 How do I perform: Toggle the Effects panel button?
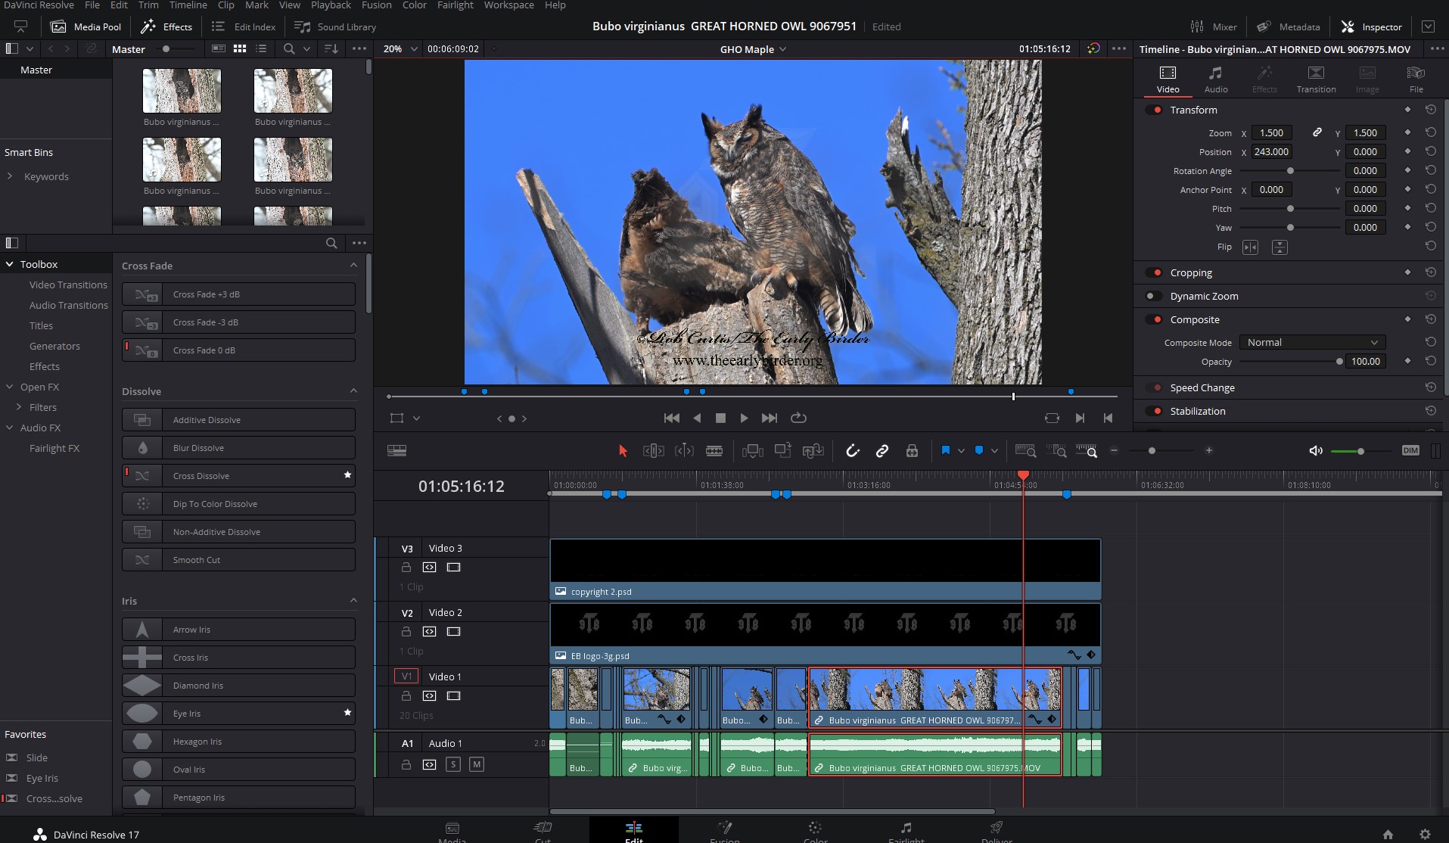pyautogui.click(x=166, y=26)
